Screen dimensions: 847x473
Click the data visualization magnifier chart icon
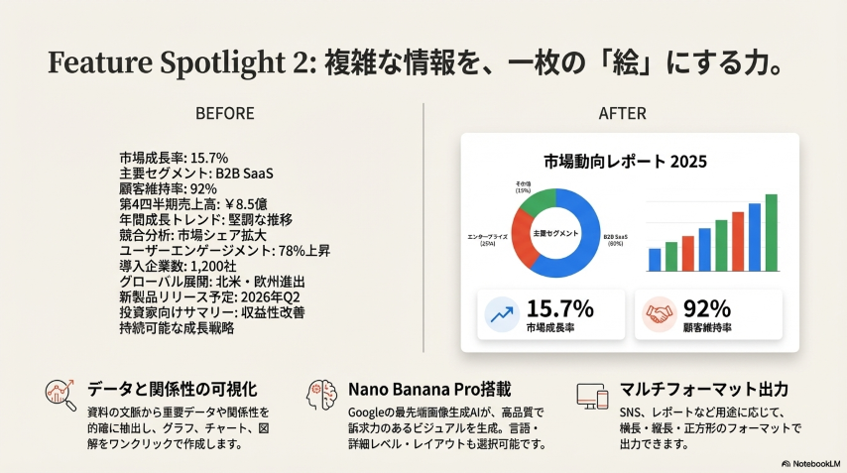tap(60, 395)
